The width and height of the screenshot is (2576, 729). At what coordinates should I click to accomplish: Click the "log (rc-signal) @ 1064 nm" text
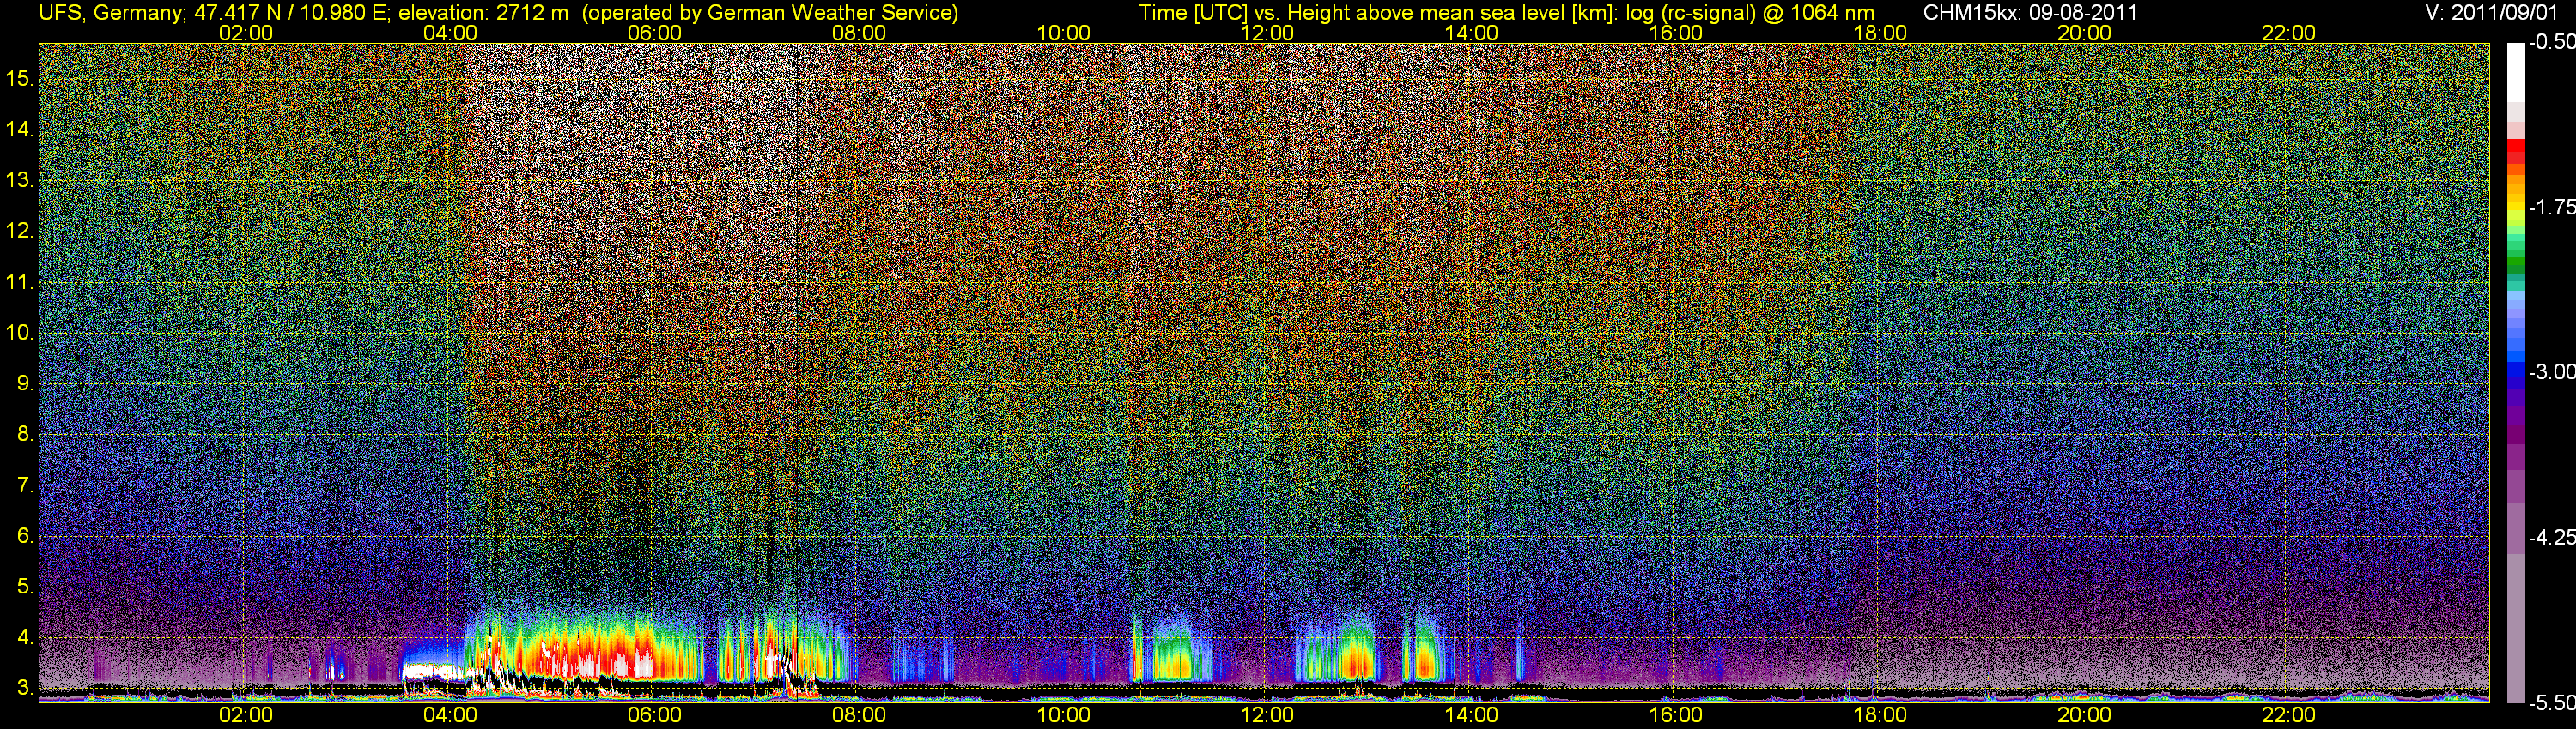(x=1750, y=13)
